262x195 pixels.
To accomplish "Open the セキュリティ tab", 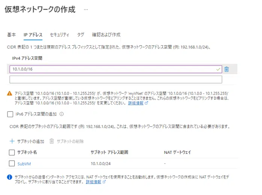I will (x=60, y=35).
